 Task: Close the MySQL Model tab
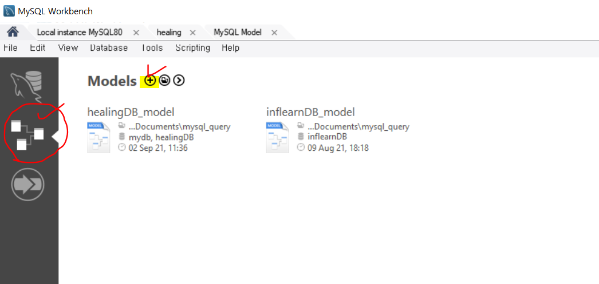274,33
